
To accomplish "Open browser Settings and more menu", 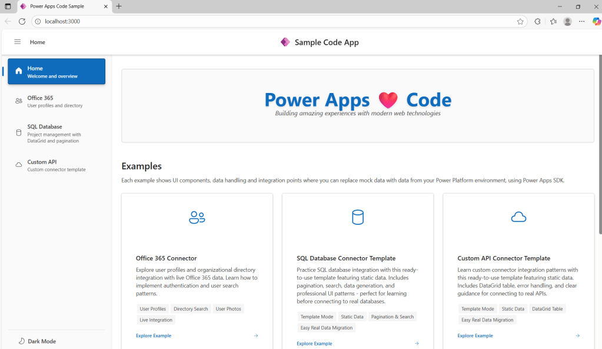I will pos(581,21).
